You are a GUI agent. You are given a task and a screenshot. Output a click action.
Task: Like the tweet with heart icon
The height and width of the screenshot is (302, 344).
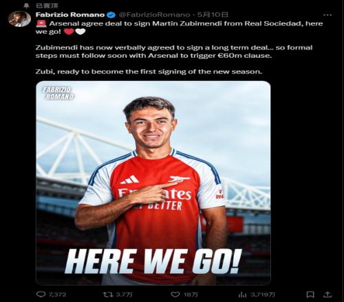coord(175,294)
